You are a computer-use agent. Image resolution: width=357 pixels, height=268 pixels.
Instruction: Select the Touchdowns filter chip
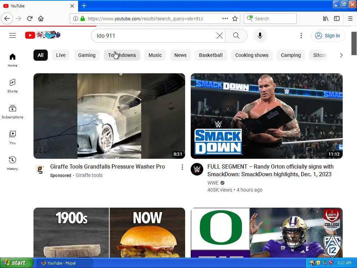(122, 55)
